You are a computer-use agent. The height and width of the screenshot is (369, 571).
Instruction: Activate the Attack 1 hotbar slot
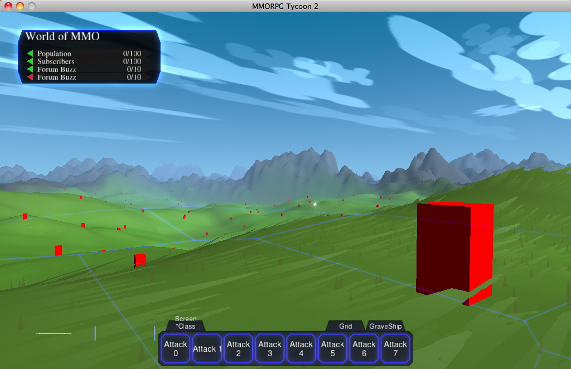click(x=207, y=348)
